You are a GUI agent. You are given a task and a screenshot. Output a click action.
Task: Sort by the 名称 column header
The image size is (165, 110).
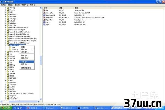pos(50,8)
